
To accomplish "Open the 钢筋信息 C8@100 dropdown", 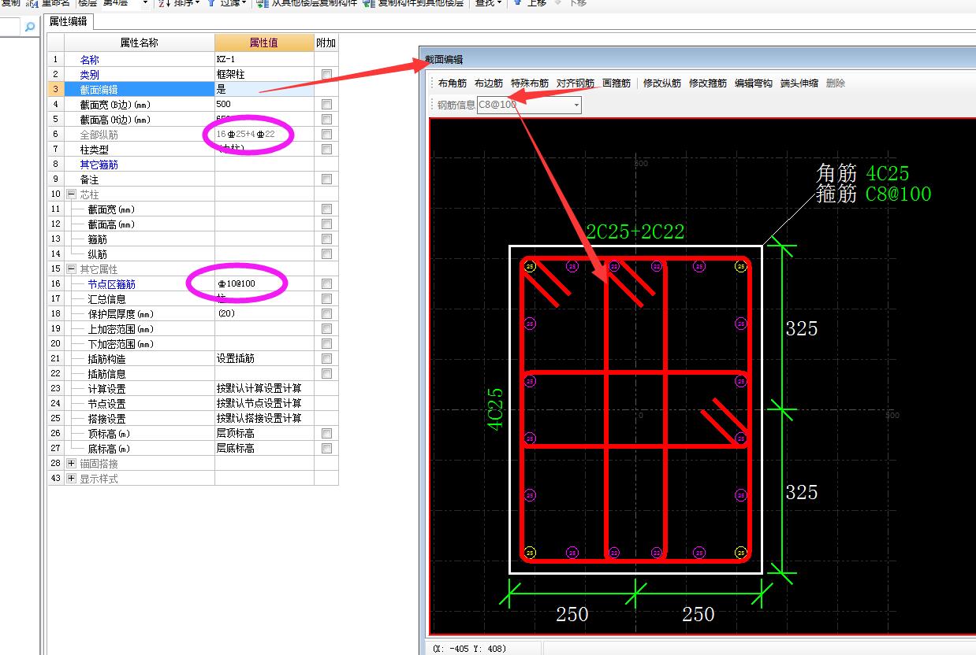I will (576, 105).
